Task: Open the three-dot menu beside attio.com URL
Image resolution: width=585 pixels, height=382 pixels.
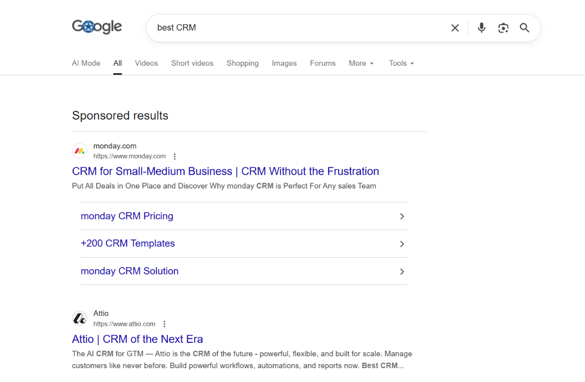Action: pos(164,324)
